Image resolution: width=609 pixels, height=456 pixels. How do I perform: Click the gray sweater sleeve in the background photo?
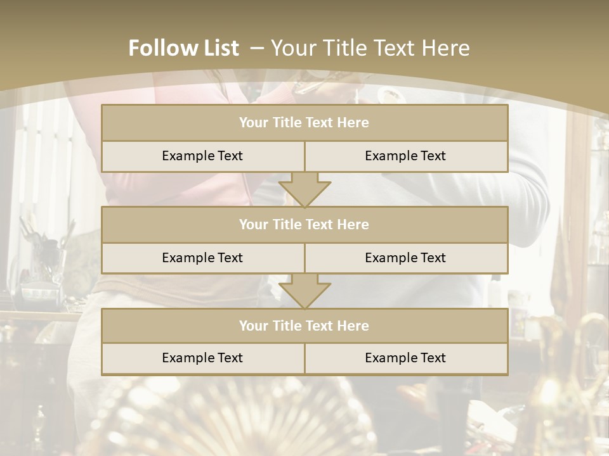pos(528,201)
